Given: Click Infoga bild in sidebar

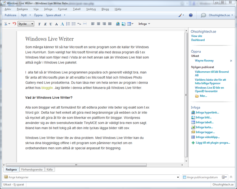Looking at the screenshot, I should pyautogui.click(x=201, y=117).
